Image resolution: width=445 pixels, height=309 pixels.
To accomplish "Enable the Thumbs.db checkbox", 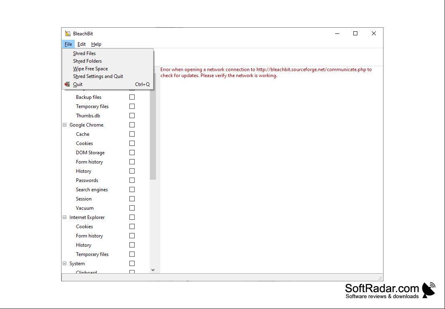I will 132,115.
